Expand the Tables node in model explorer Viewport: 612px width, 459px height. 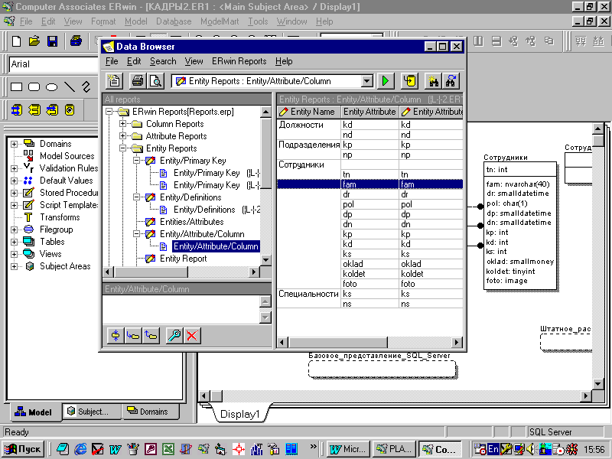click(14, 242)
